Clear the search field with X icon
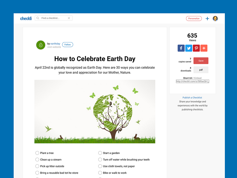 (x=69, y=18)
